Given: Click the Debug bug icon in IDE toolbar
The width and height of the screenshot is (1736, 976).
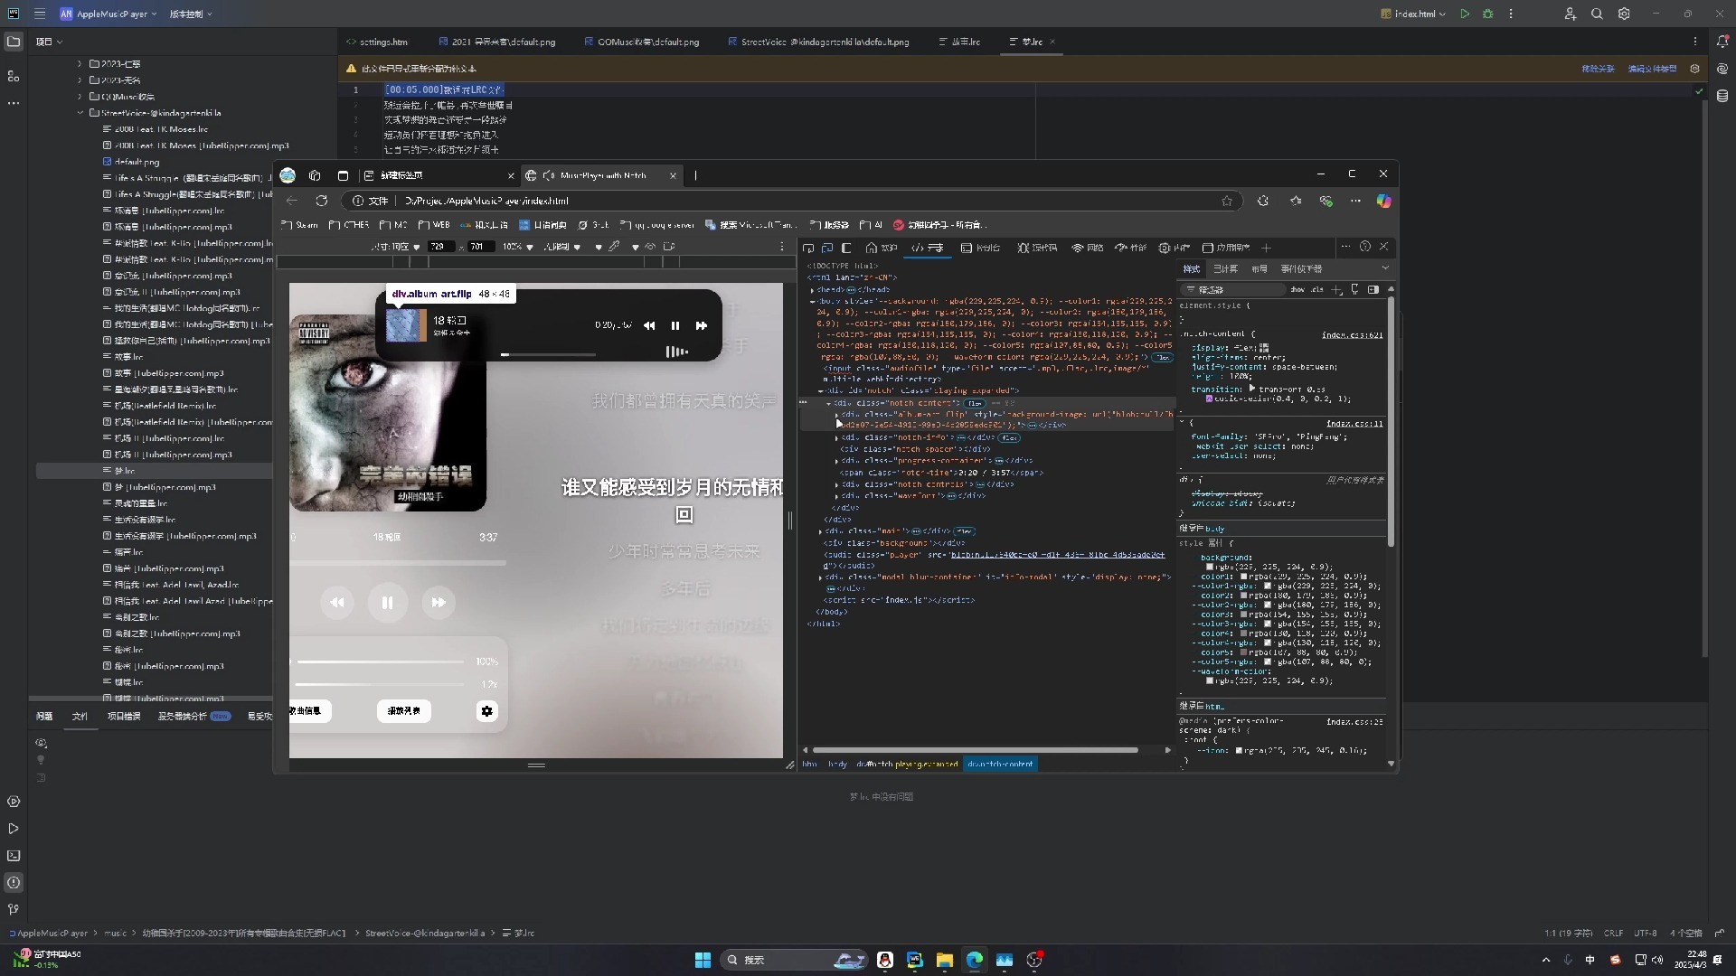Looking at the screenshot, I should coord(1487,14).
